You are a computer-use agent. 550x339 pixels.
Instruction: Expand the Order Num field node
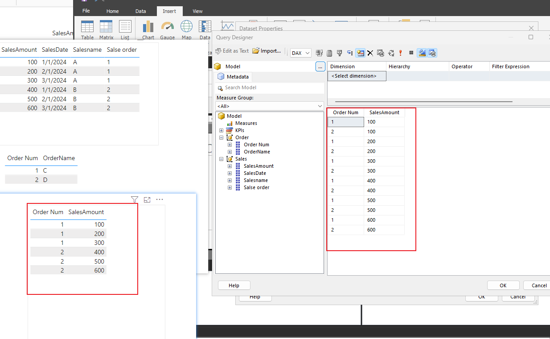click(x=230, y=145)
